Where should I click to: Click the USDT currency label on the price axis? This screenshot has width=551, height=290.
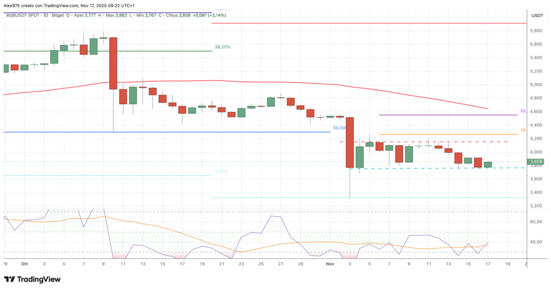click(537, 16)
